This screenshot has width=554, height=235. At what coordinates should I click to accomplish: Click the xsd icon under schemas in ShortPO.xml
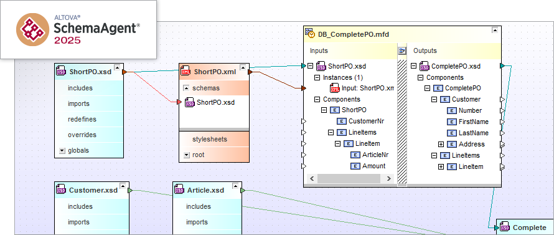(190, 103)
